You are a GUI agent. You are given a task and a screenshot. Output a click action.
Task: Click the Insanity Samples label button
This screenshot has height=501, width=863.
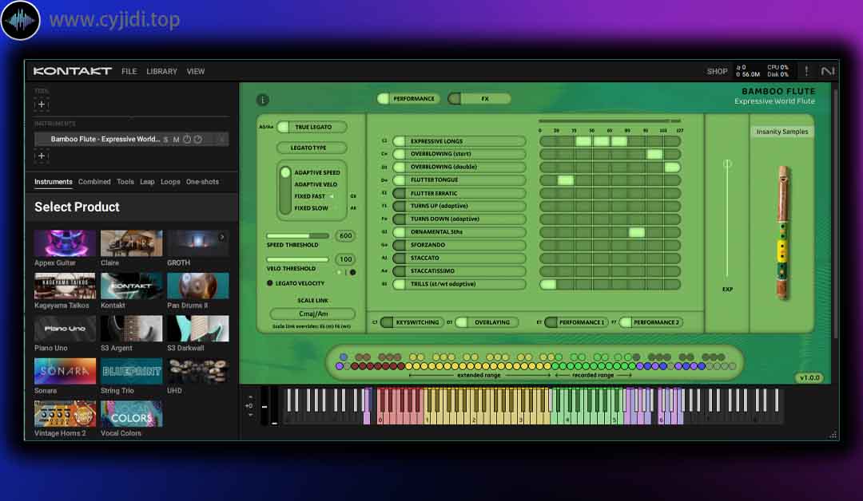(x=782, y=132)
